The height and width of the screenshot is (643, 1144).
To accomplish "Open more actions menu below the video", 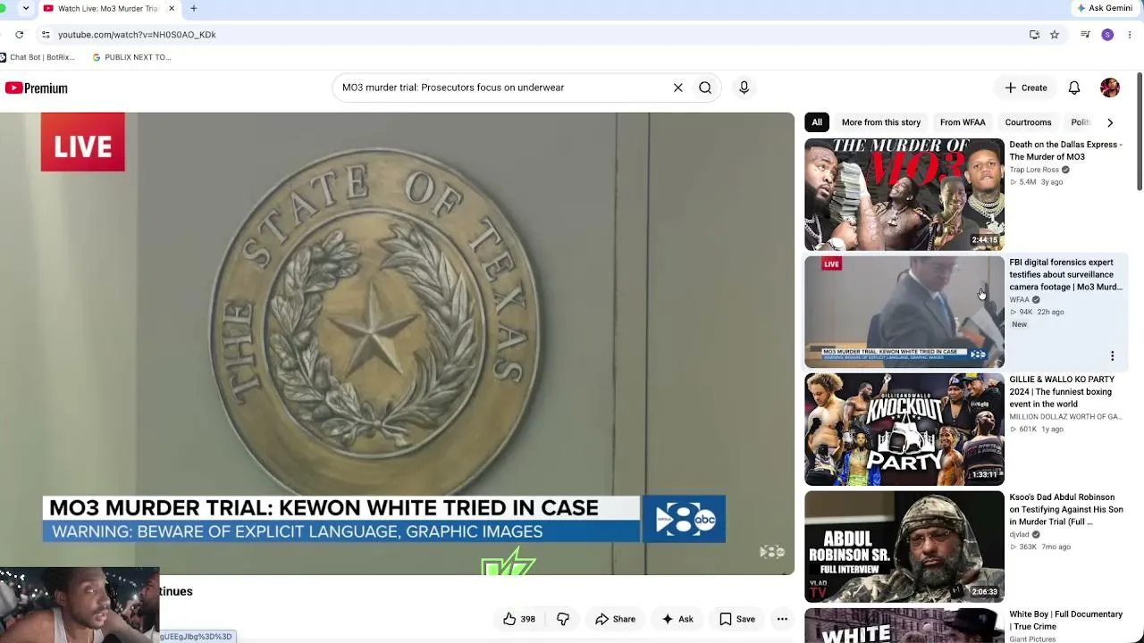I will pyautogui.click(x=782, y=619).
